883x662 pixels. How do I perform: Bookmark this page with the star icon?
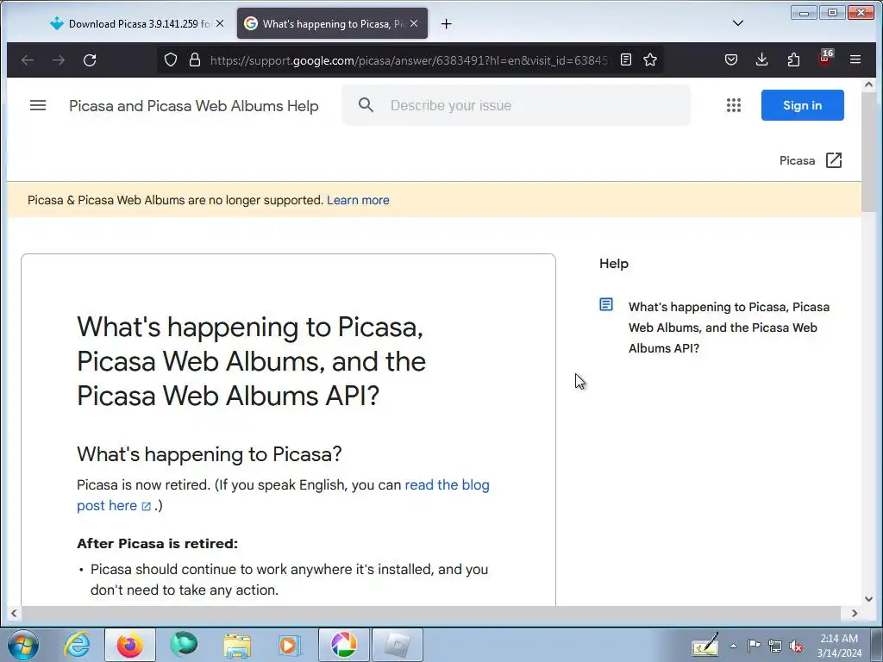point(650,59)
